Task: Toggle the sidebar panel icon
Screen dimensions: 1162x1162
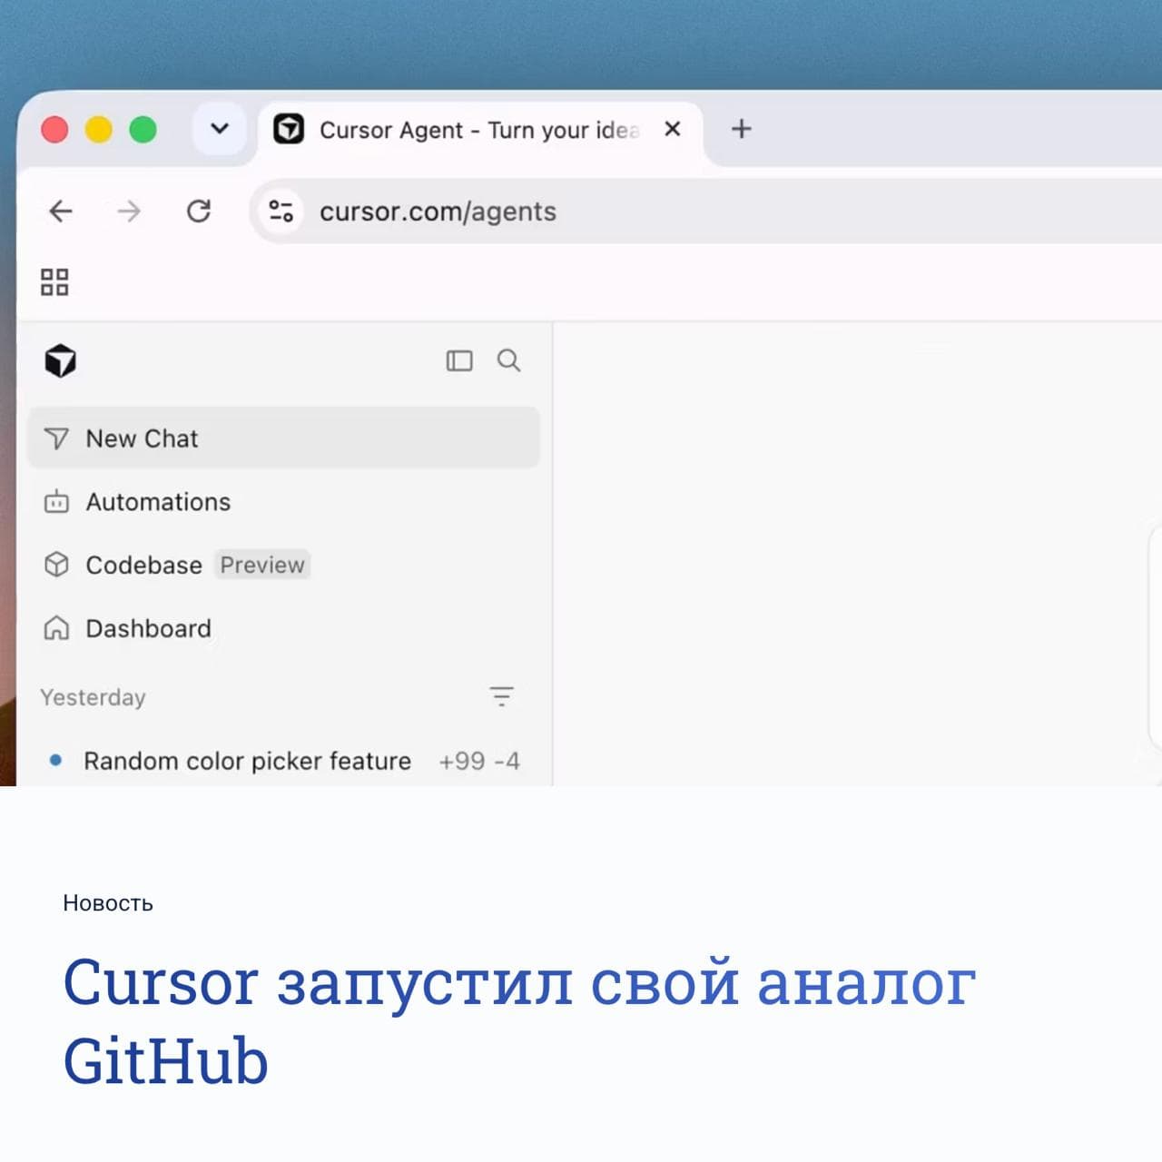Action: pyautogui.click(x=459, y=361)
